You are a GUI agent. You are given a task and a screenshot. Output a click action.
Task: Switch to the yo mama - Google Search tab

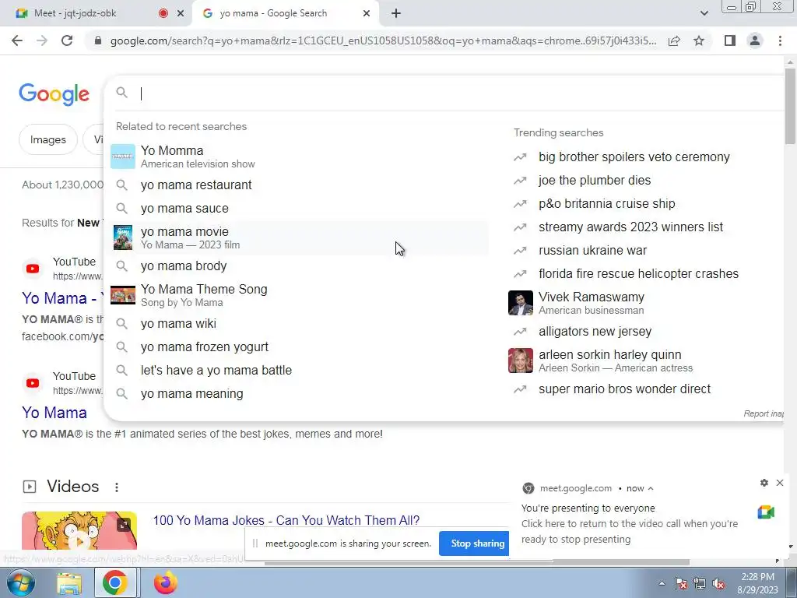[286, 13]
